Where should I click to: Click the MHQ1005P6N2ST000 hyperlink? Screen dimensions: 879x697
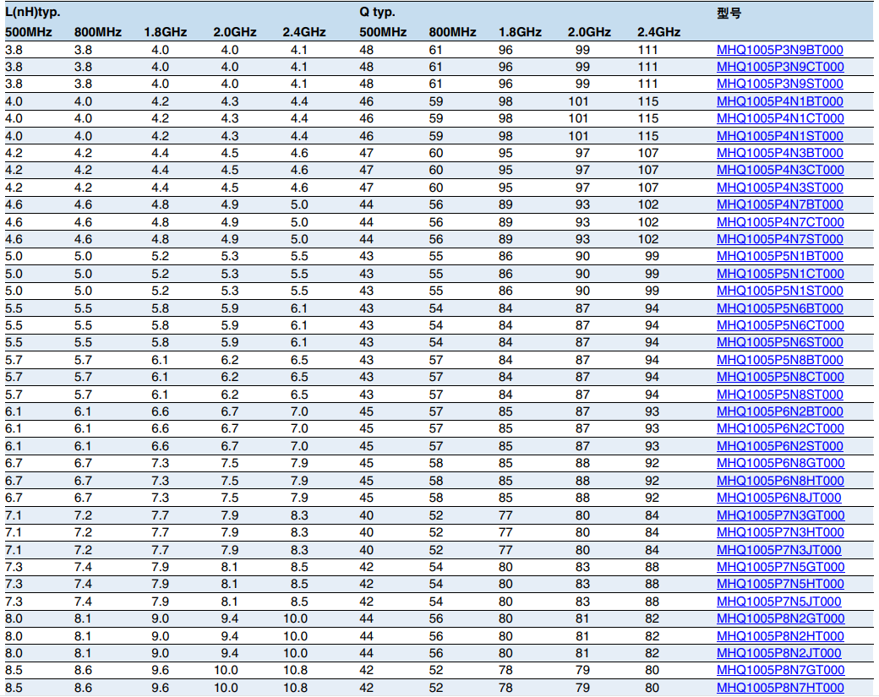tap(780, 447)
